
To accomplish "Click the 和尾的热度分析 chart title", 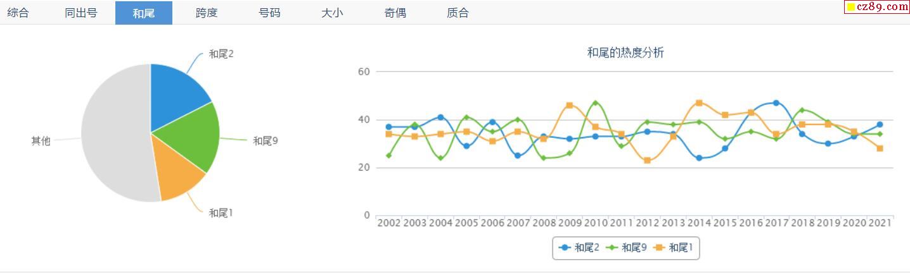I will coord(625,53).
